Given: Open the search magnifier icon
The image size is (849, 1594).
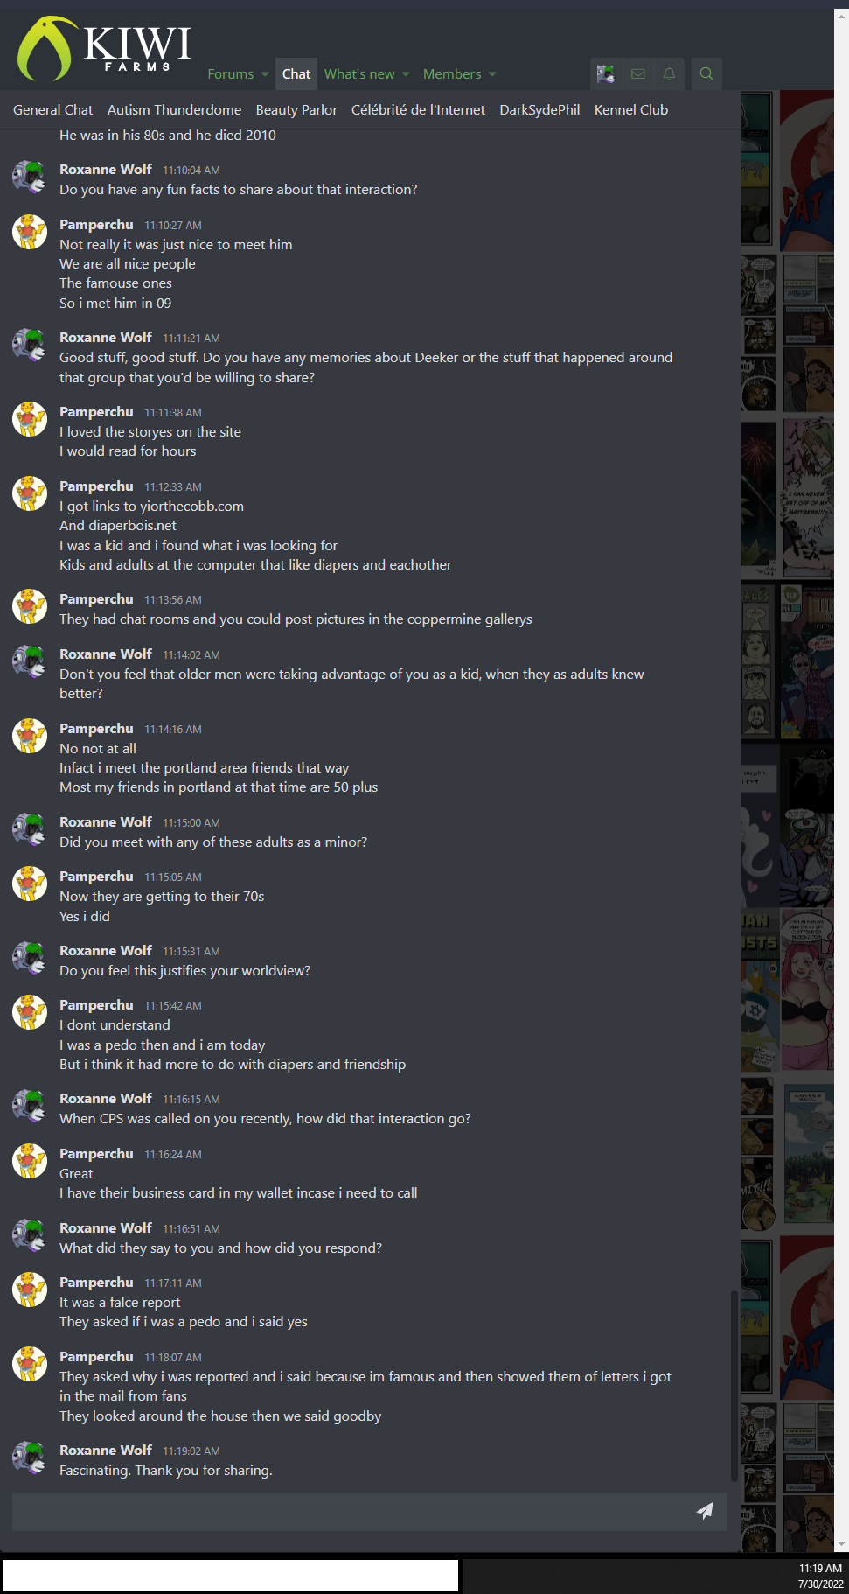Looking at the screenshot, I should tap(706, 74).
